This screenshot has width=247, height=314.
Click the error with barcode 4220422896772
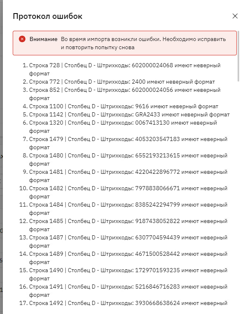pos(128,176)
